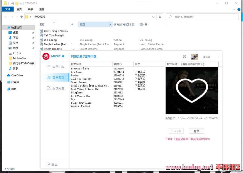
Task: Select Because of You in the song list
Action: (80, 69)
